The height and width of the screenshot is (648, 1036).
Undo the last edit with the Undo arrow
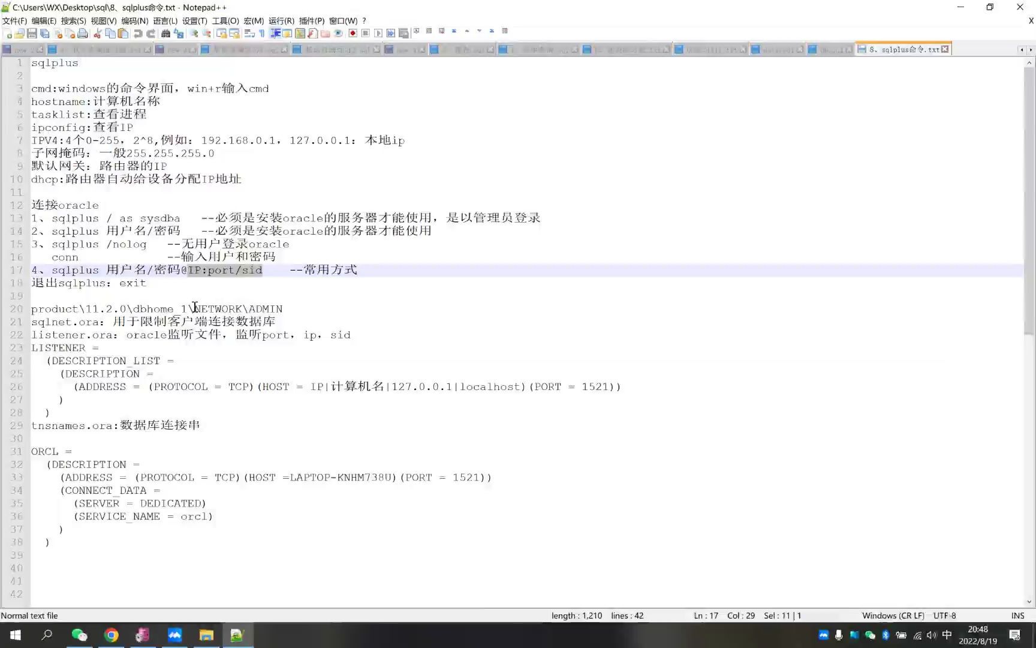[x=137, y=34]
